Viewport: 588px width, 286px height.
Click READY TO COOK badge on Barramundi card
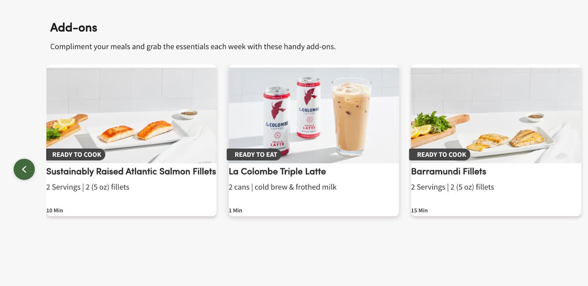click(440, 155)
